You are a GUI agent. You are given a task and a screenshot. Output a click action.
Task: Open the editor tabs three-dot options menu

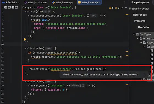click(125, 2)
